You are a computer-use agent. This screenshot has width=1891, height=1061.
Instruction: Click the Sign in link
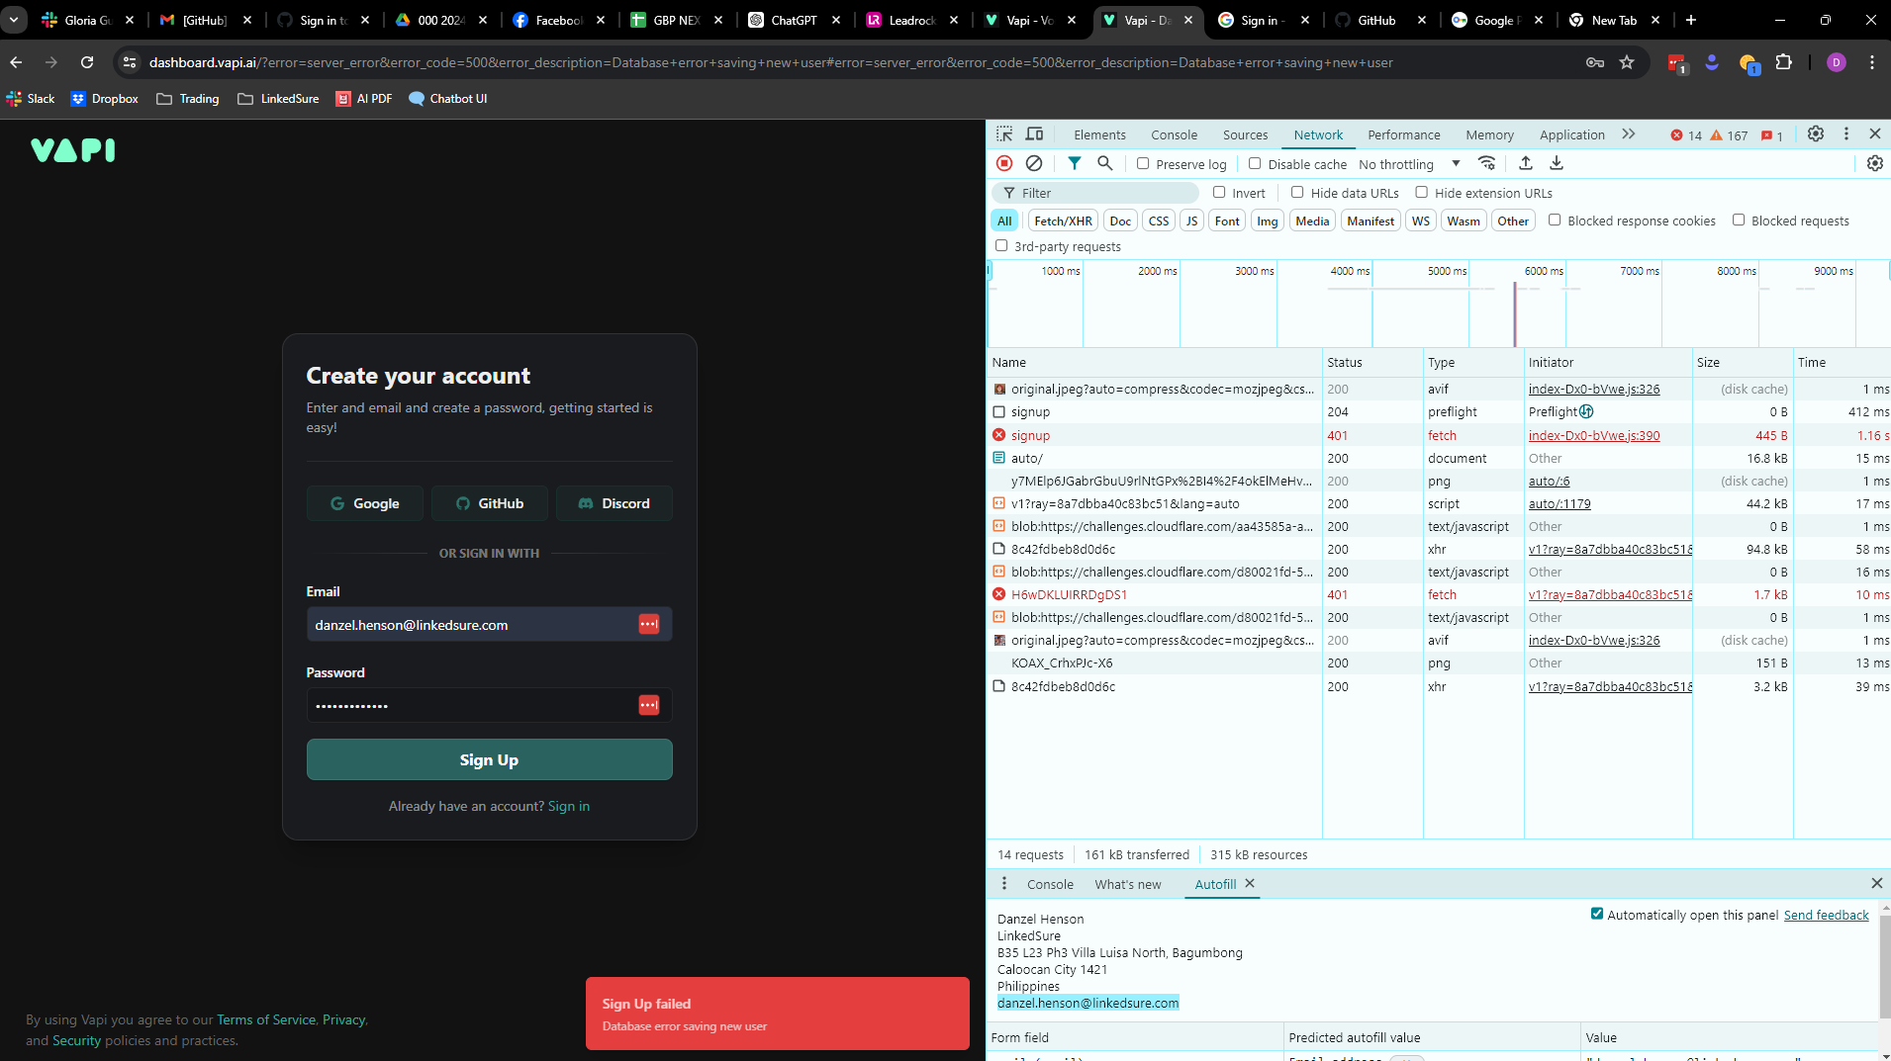coord(569,806)
